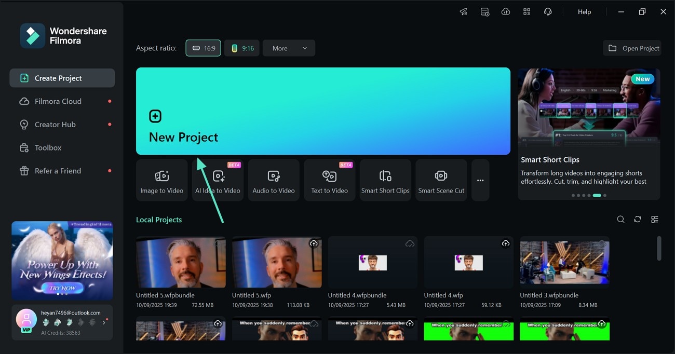Open the Untitled 5.wfp project thumbnail
Viewport: 675px width, 354px height.
(277, 262)
